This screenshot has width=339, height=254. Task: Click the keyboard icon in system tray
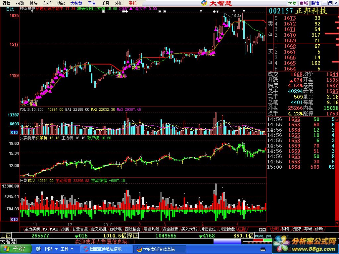tap(263, 249)
